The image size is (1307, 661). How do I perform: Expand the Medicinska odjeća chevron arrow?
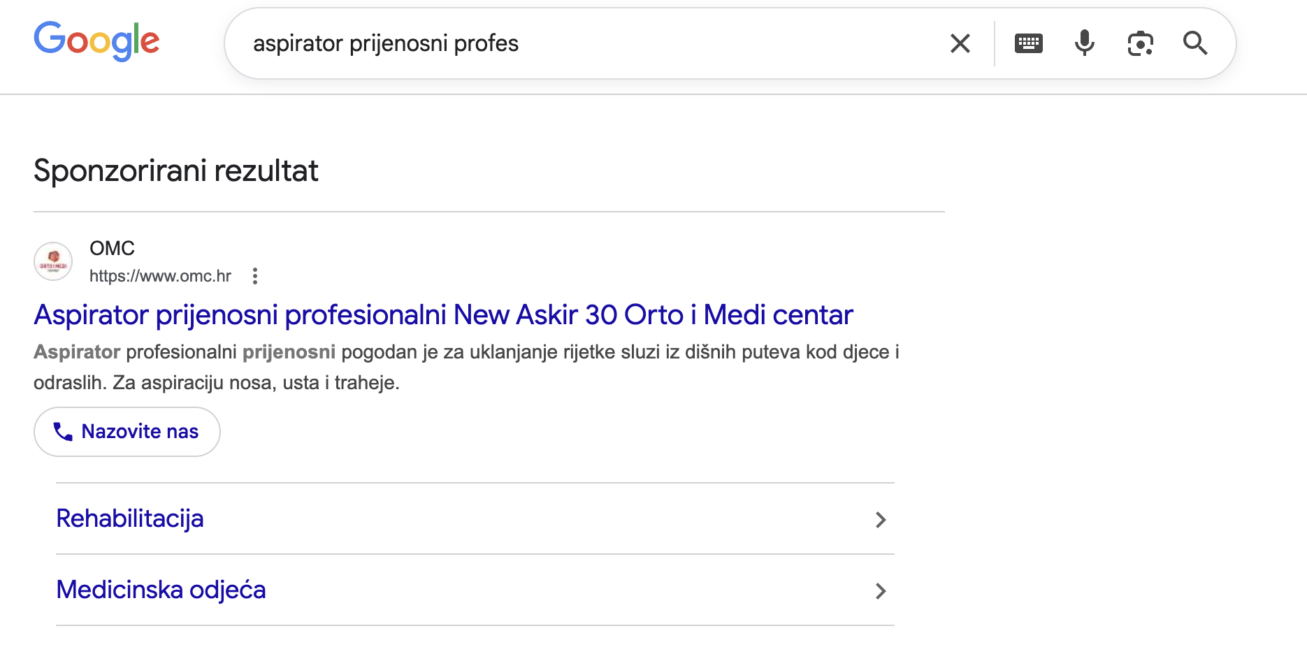pos(881,591)
